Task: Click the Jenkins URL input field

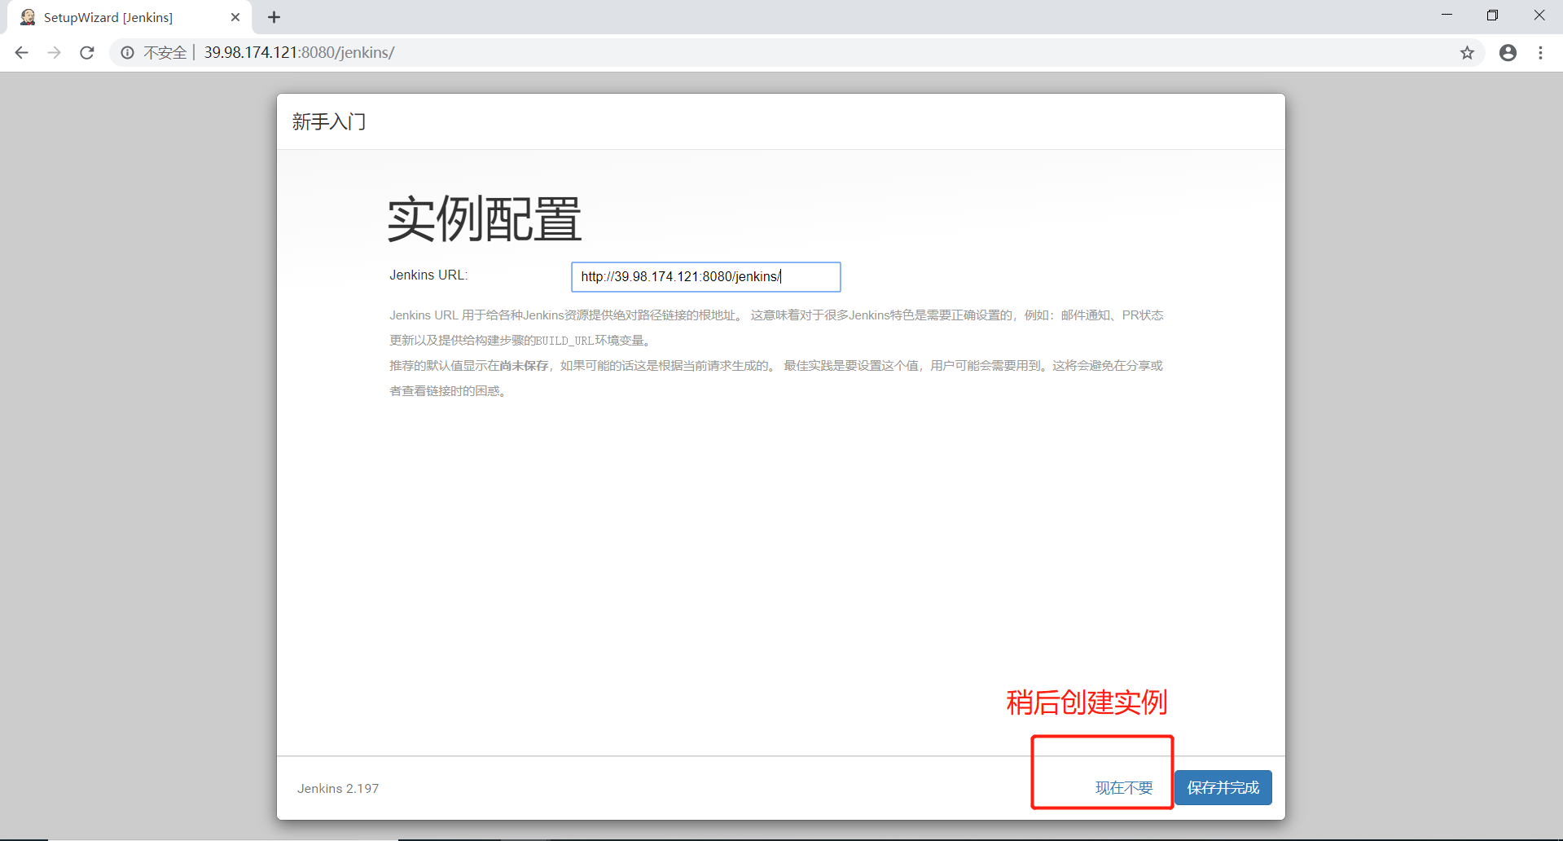Action: point(706,277)
